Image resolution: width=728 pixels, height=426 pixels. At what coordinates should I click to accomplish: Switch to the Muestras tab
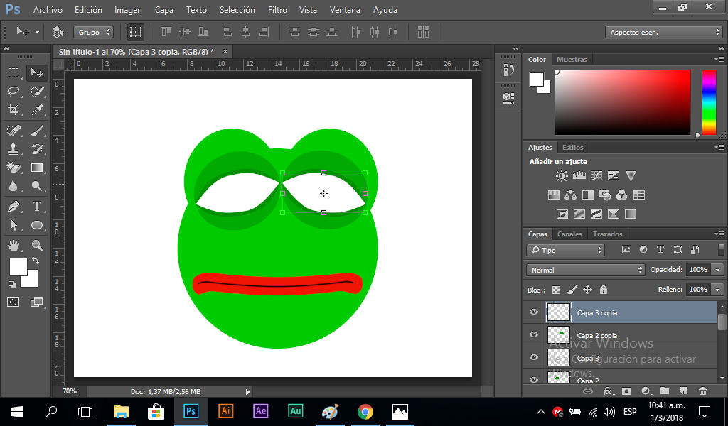pos(572,60)
